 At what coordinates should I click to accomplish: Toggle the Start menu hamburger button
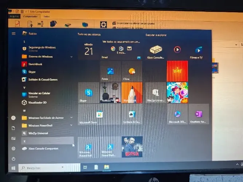[13, 33]
